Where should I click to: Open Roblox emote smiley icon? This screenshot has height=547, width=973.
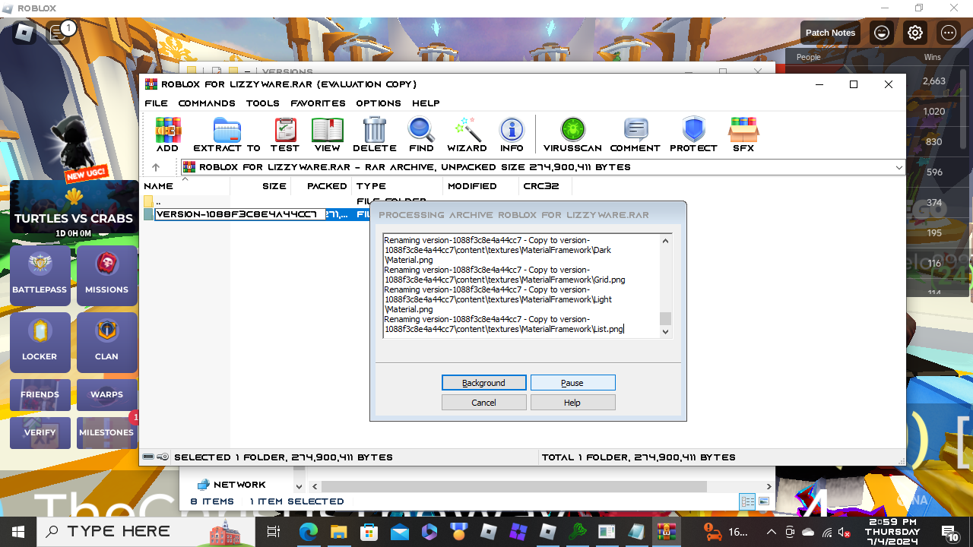[882, 33]
